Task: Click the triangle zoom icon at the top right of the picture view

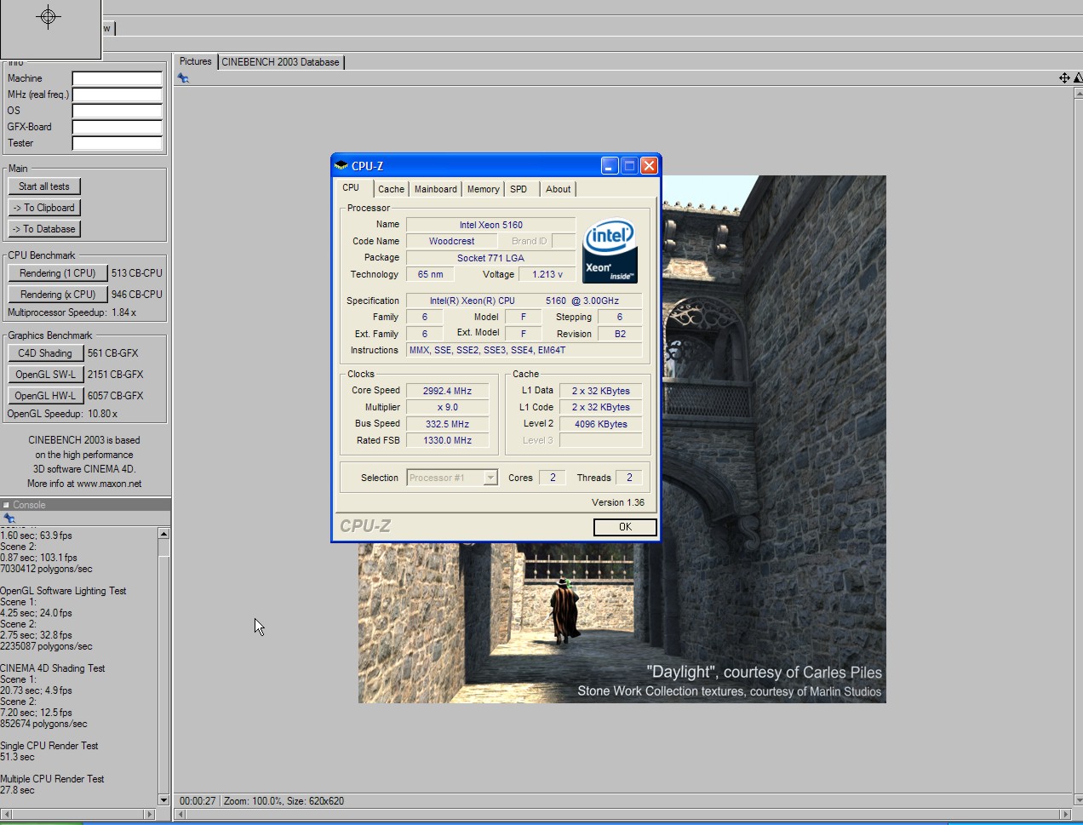Action: (x=1078, y=78)
